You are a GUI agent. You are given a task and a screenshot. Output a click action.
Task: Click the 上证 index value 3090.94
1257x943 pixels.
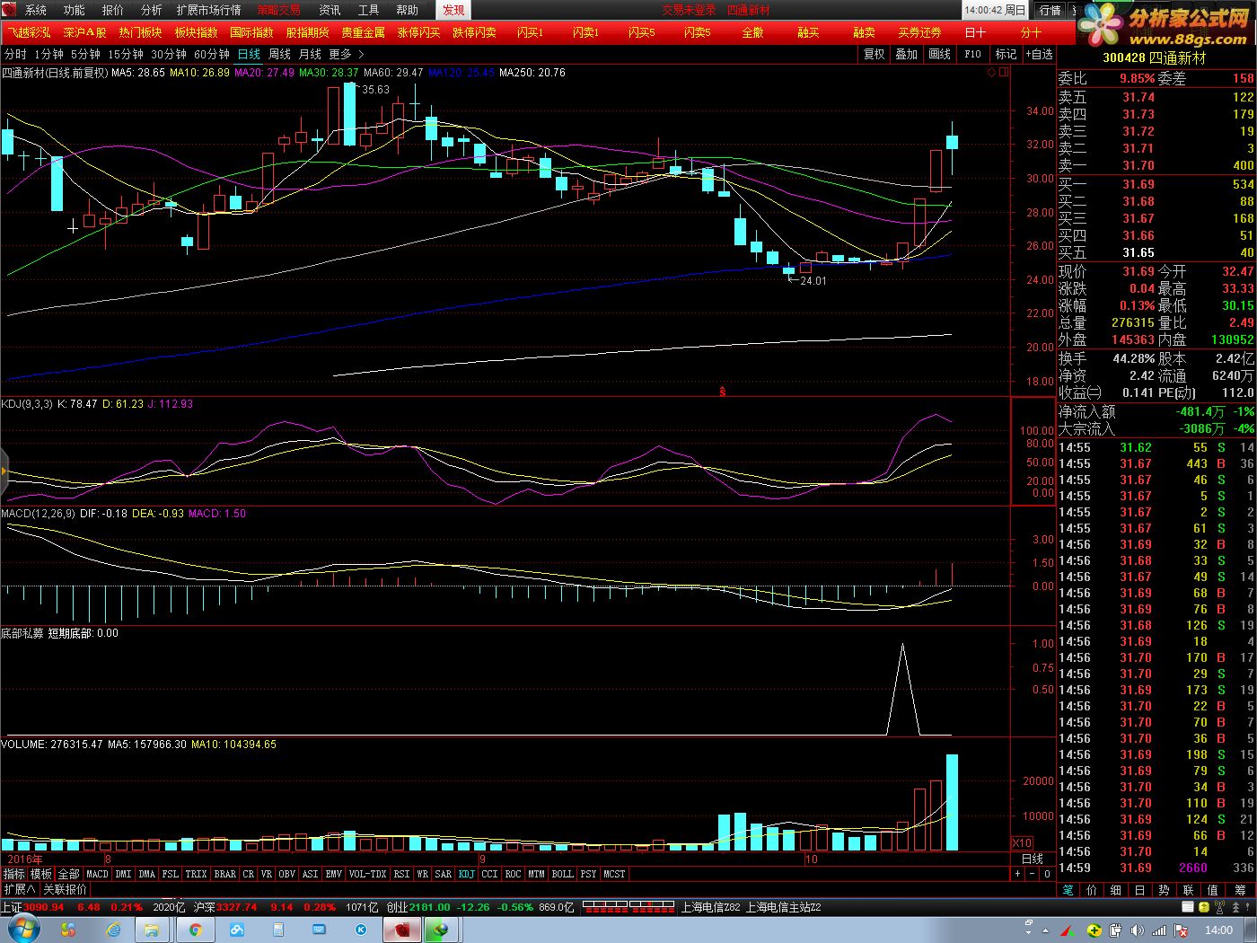(x=43, y=907)
